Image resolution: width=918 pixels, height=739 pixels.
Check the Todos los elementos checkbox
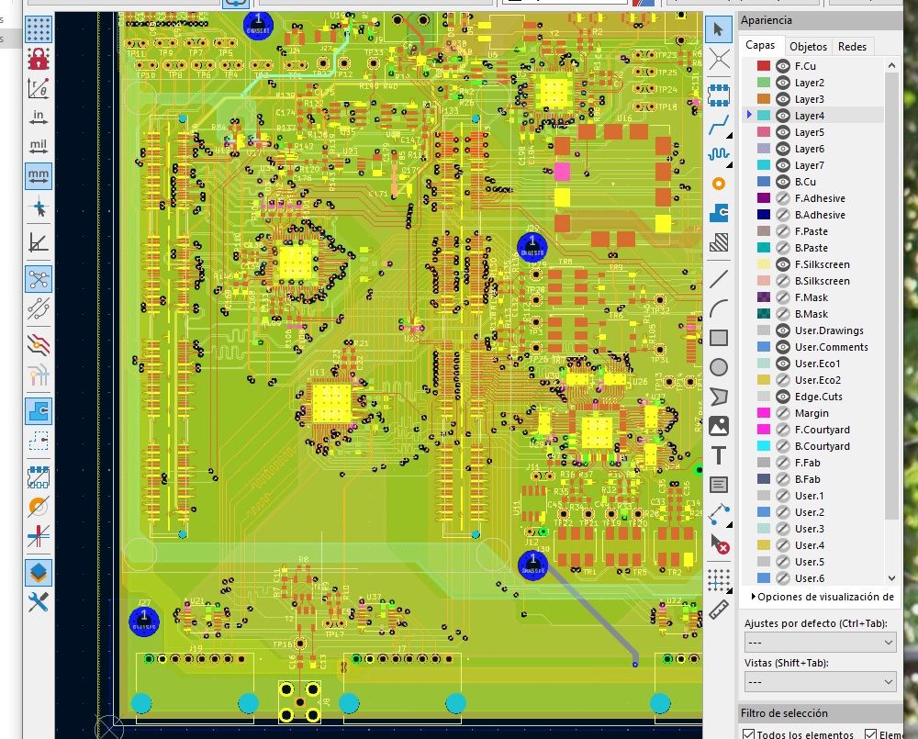[x=749, y=734]
